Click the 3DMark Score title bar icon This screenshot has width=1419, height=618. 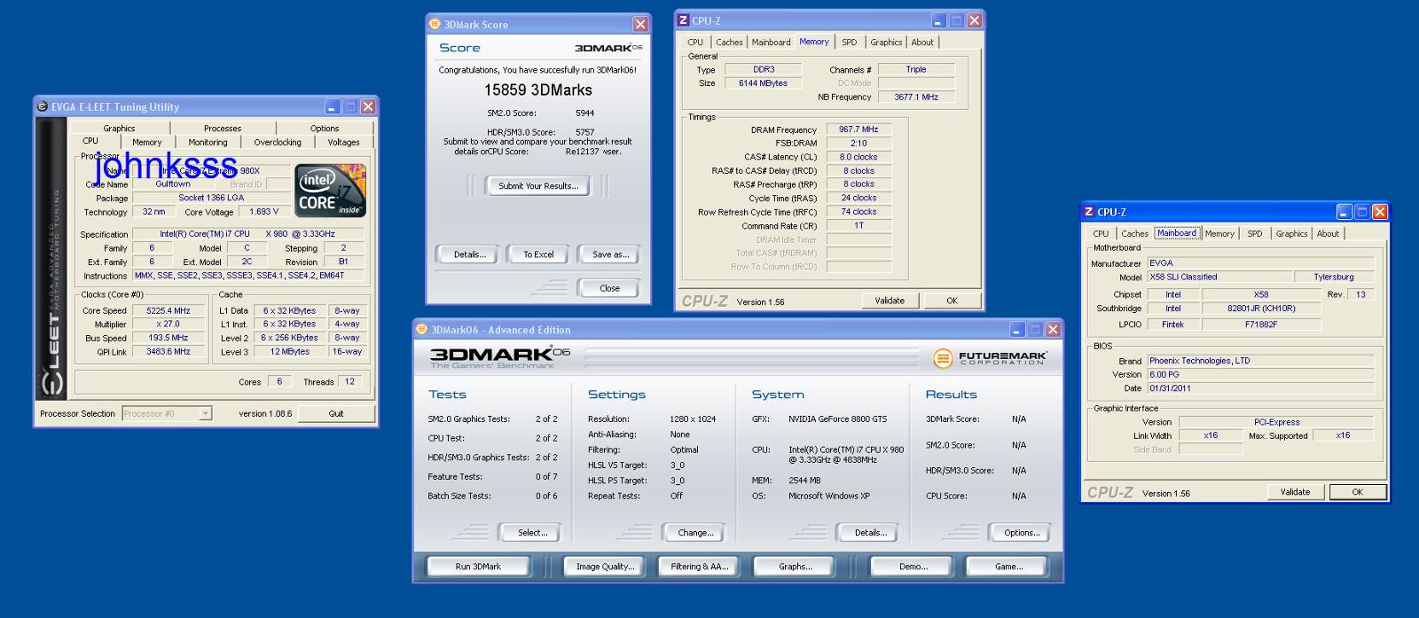435,24
